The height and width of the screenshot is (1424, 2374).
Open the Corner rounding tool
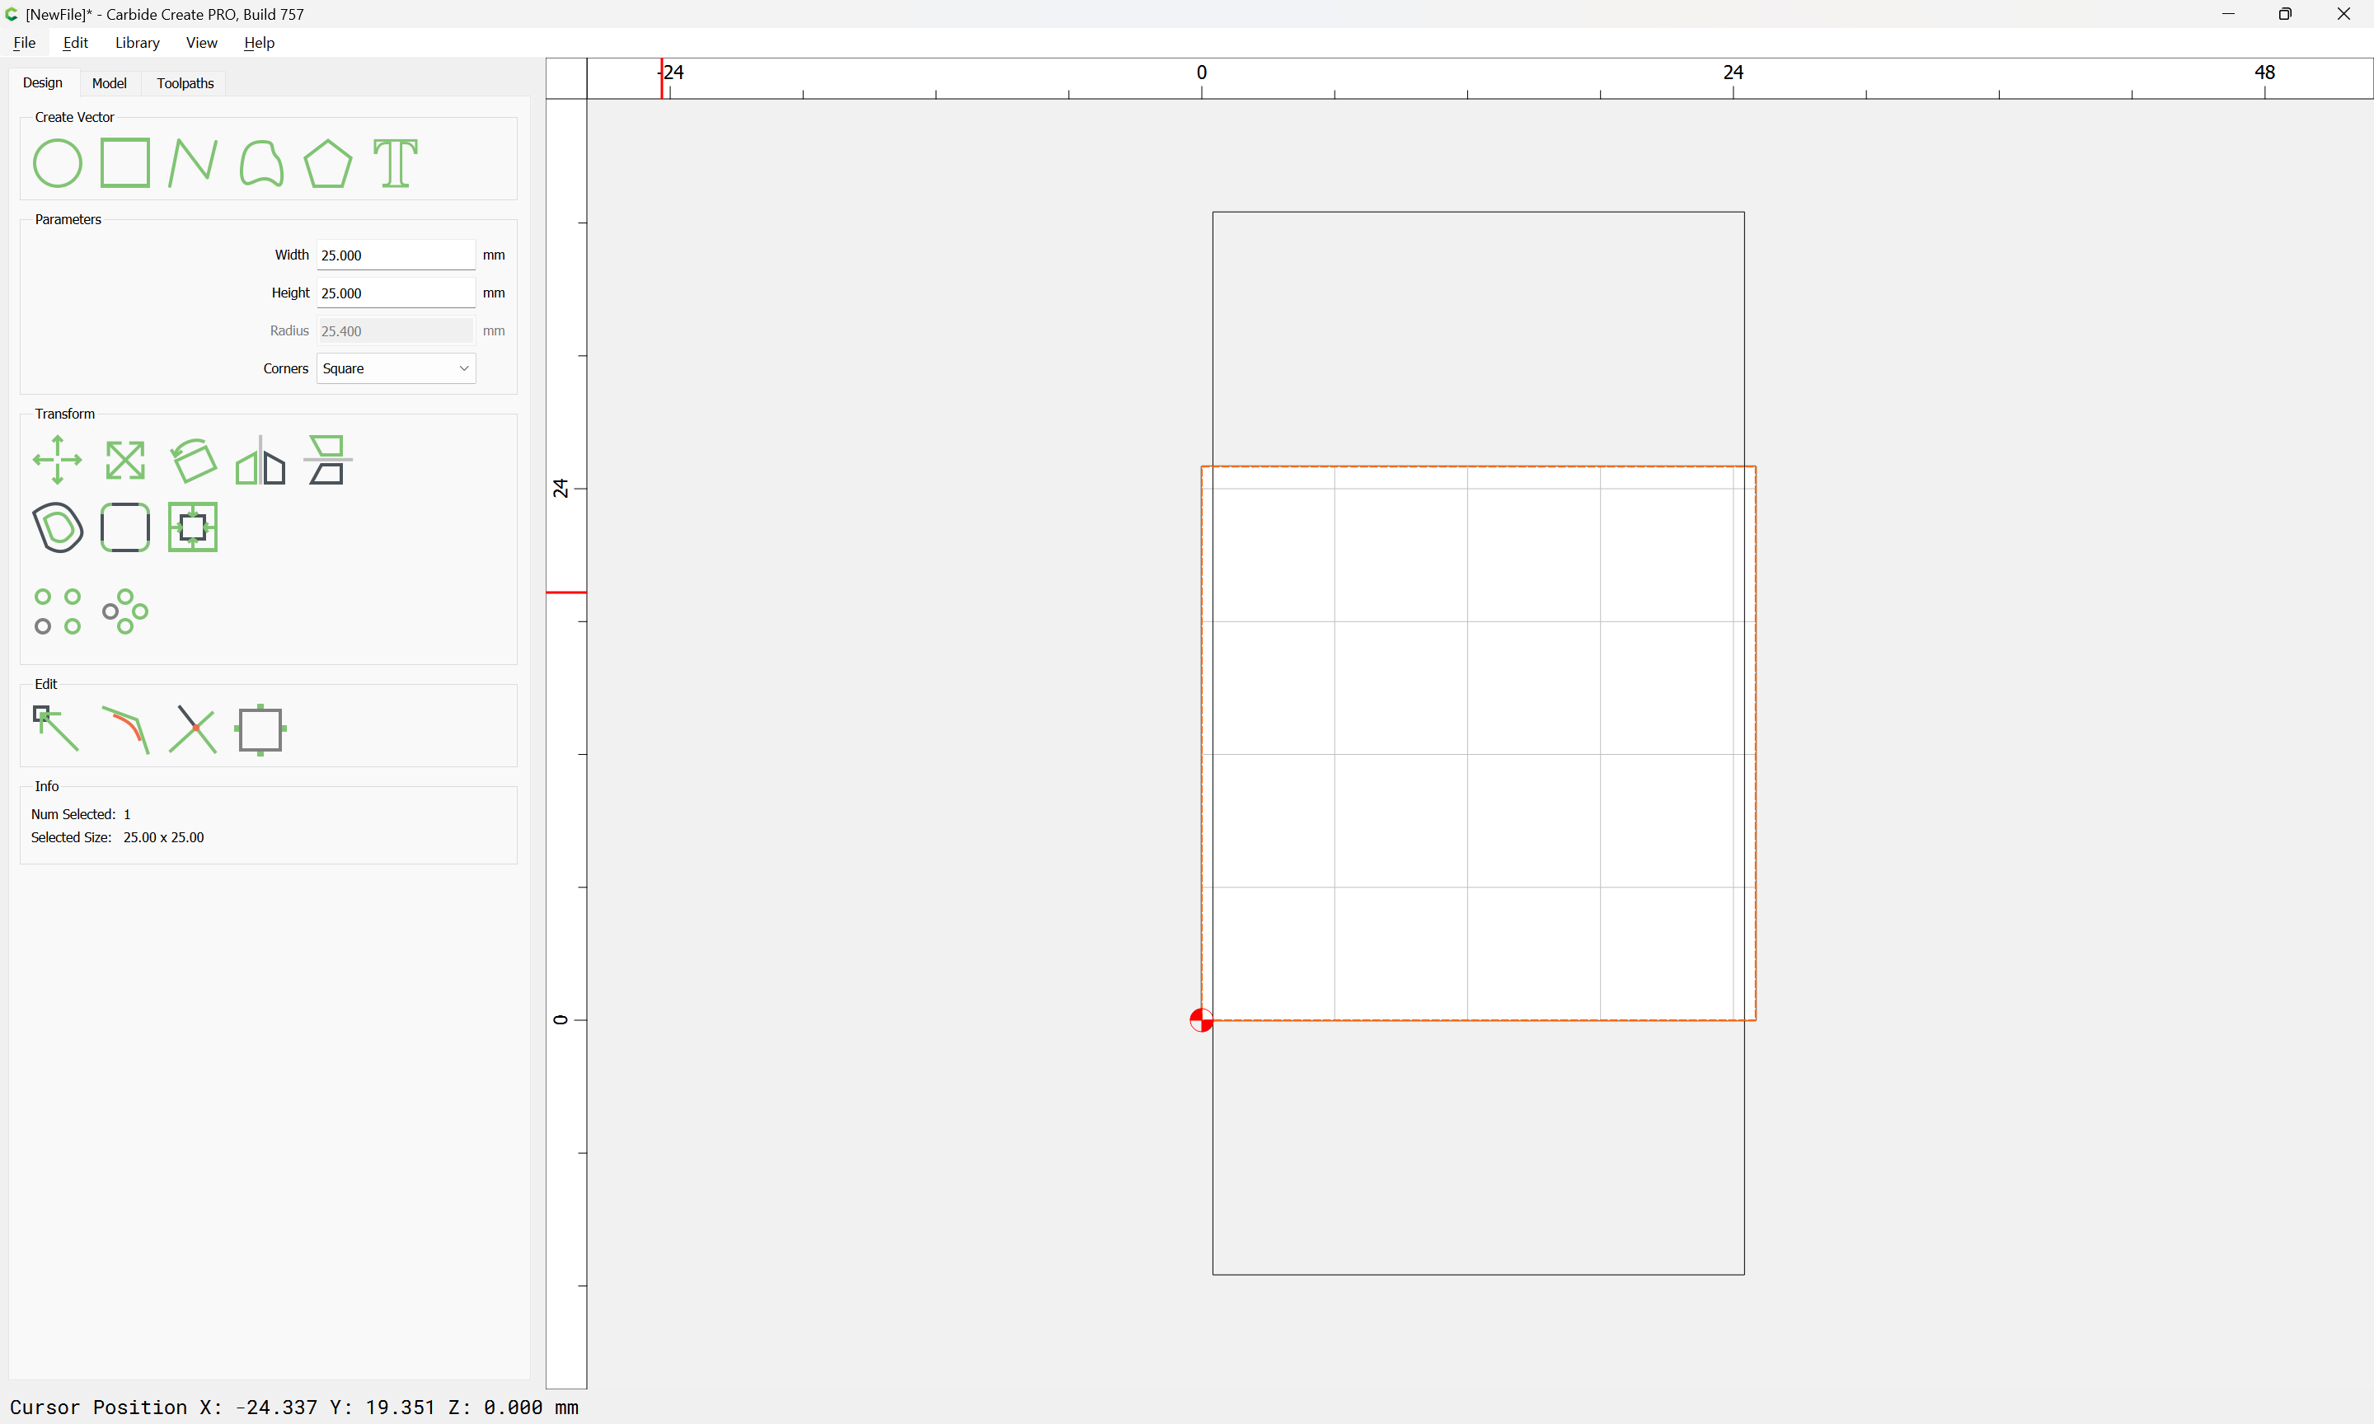pyautogui.click(x=125, y=527)
